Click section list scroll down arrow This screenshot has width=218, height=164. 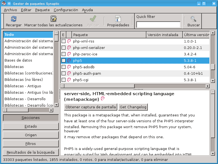pyautogui.click(x=56, y=105)
